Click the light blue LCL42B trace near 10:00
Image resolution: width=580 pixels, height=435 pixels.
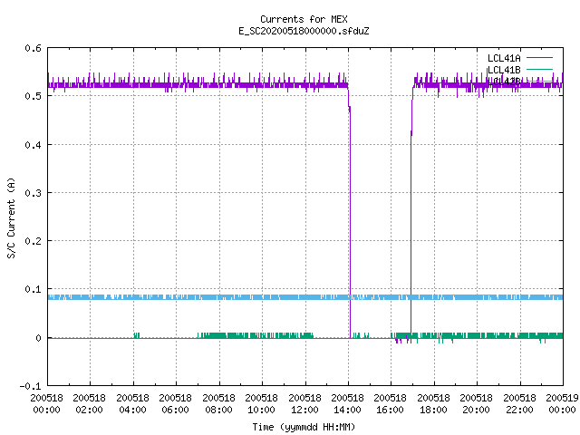(262, 297)
